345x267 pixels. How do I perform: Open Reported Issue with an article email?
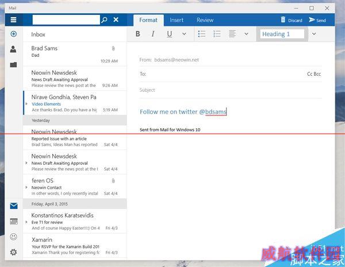coord(75,138)
